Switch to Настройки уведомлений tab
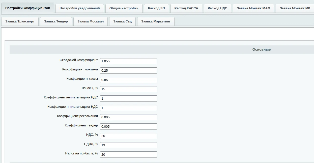Screen dimensions: 314x163 pyautogui.click(x=80, y=8)
